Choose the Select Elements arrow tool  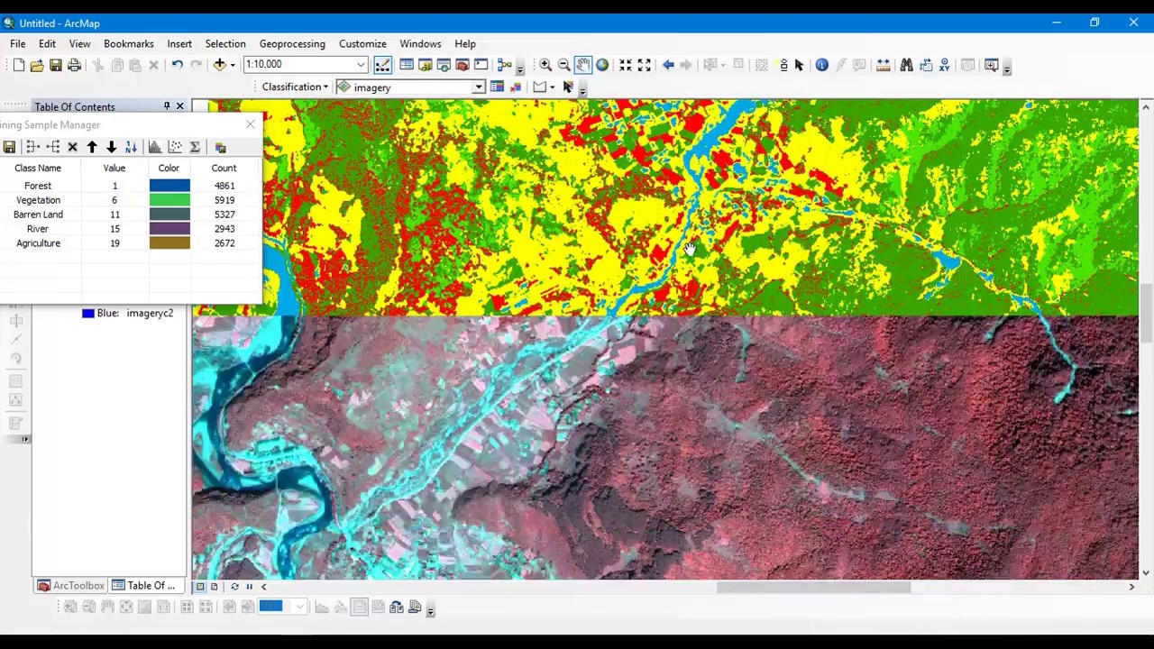799,65
